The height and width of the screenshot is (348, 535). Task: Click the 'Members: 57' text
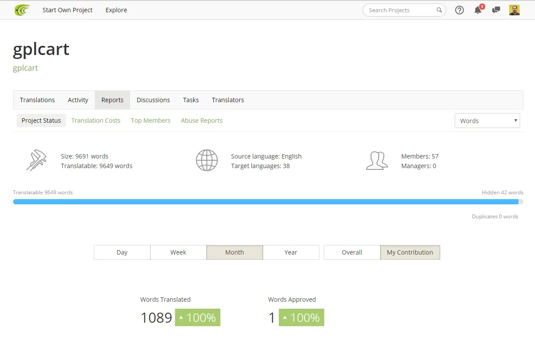click(x=420, y=156)
